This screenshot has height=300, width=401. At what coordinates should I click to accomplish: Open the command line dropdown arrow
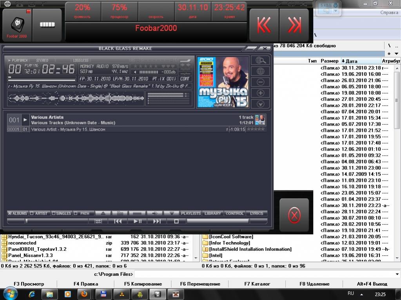(x=397, y=274)
